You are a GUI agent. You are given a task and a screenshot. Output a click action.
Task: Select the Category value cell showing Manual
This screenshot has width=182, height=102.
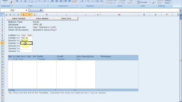coord(26,38)
